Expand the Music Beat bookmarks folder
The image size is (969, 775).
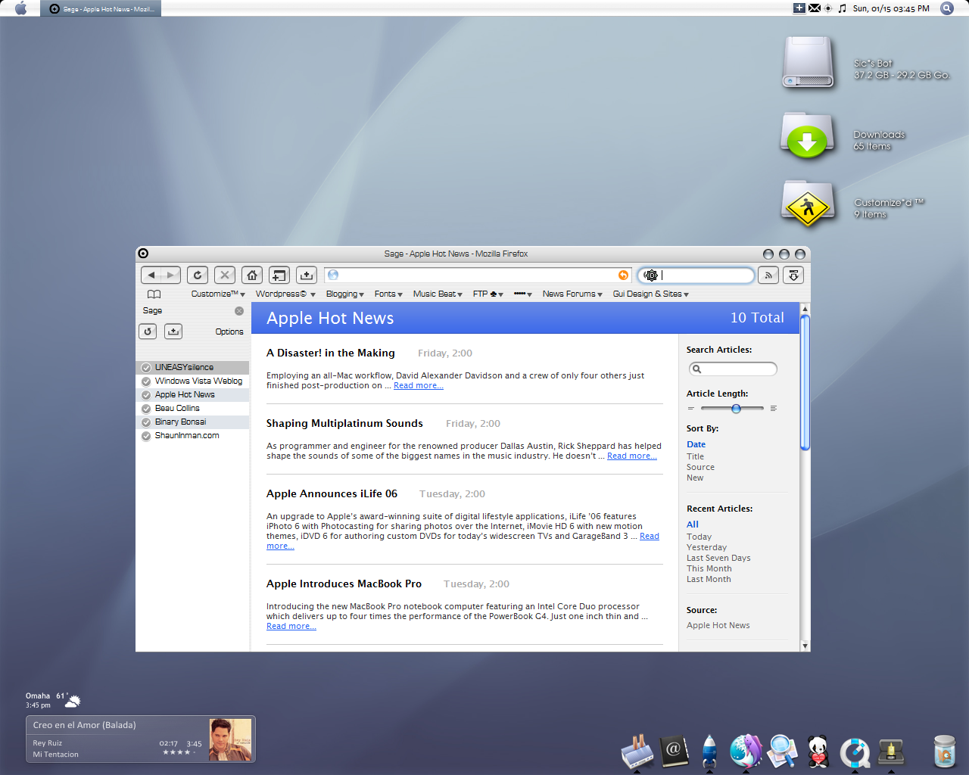(438, 294)
